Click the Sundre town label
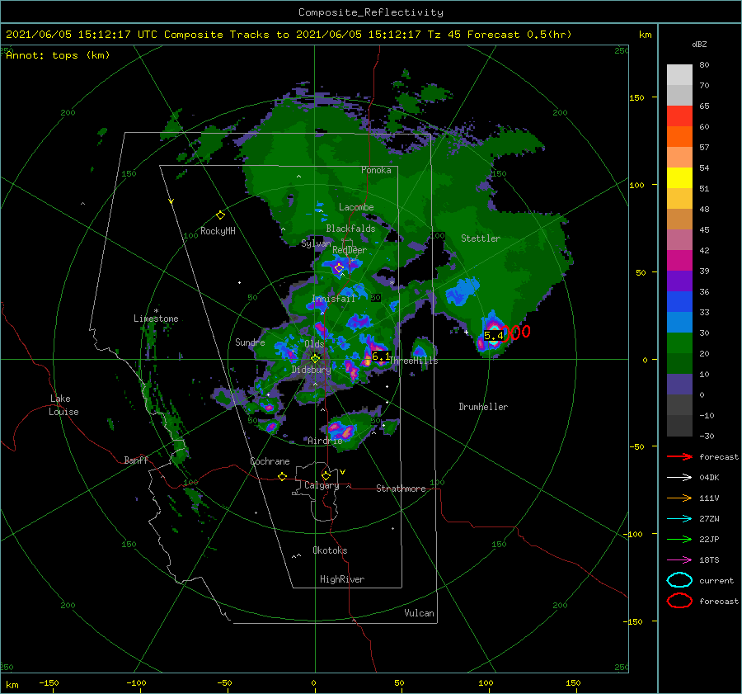The height and width of the screenshot is (694, 742). pyautogui.click(x=250, y=342)
